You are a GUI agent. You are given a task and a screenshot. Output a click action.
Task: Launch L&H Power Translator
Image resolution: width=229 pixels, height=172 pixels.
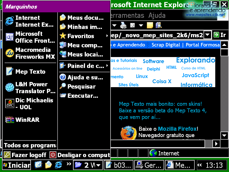[30, 87]
